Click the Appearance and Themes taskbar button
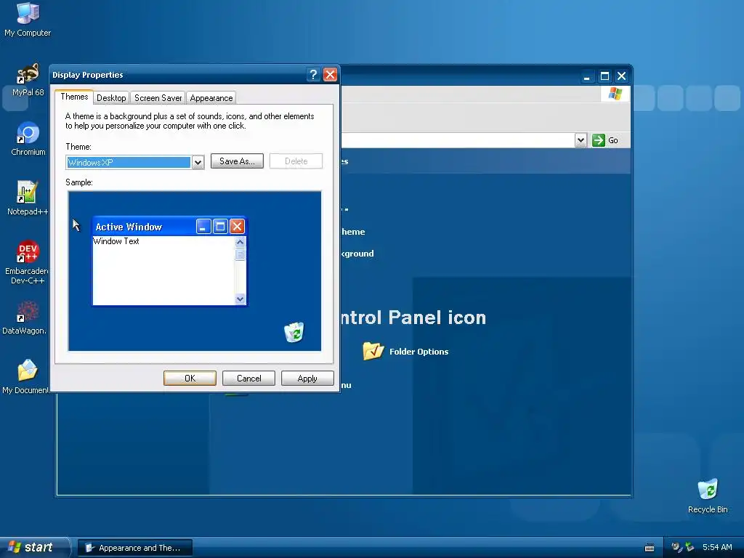 pos(135,548)
